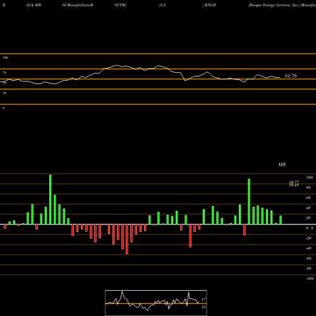
Task: Click the 60 label on MR axis
Action: (x=308, y=198)
